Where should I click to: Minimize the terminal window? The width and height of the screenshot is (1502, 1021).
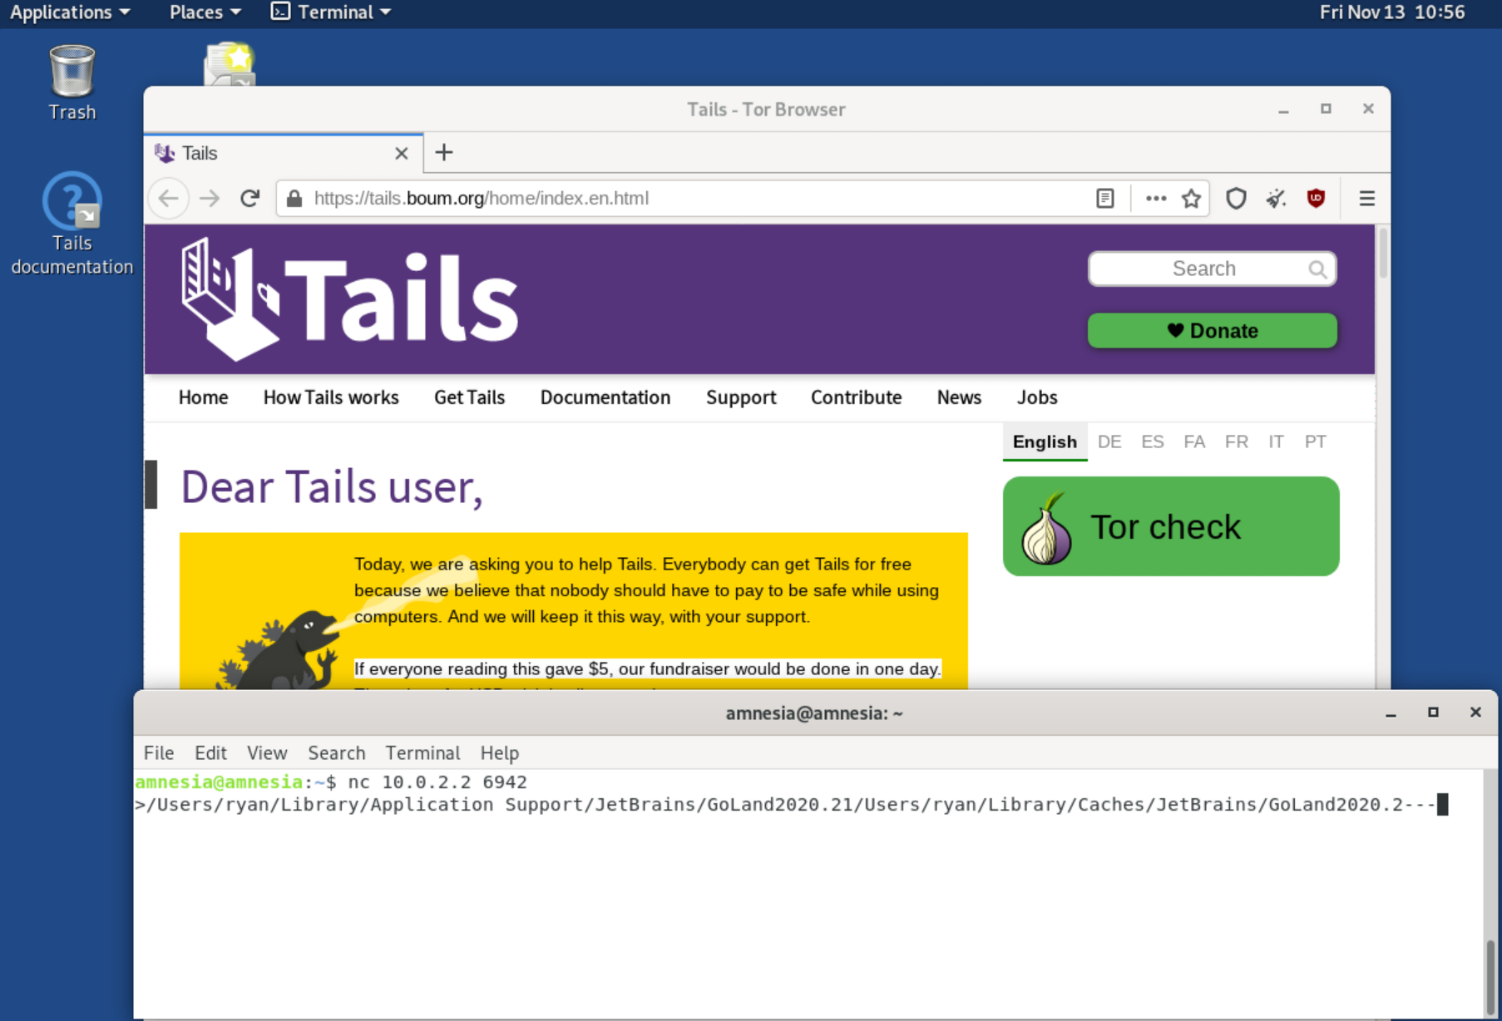[1391, 713]
